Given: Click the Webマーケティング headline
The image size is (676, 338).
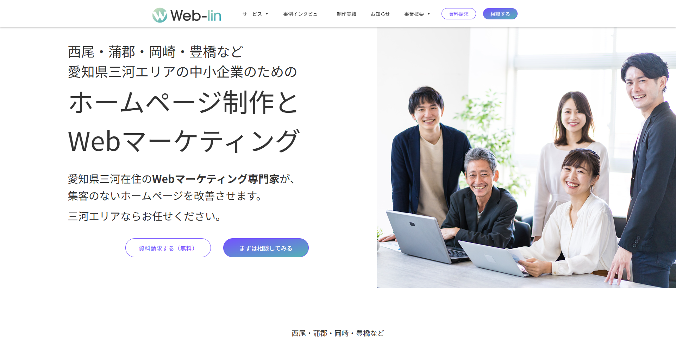Looking at the screenshot, I should coord(184,141).
